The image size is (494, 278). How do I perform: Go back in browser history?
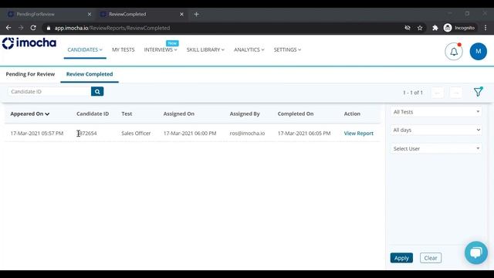(x=8, y=28)
